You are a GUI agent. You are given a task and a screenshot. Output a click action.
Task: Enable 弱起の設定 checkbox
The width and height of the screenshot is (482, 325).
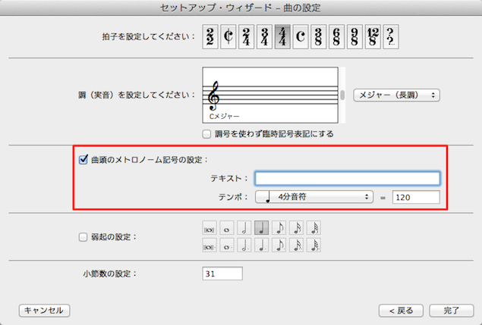[83, 237]
